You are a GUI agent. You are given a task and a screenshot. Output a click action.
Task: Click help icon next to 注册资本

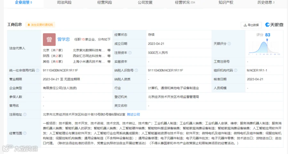click(130, 53)
